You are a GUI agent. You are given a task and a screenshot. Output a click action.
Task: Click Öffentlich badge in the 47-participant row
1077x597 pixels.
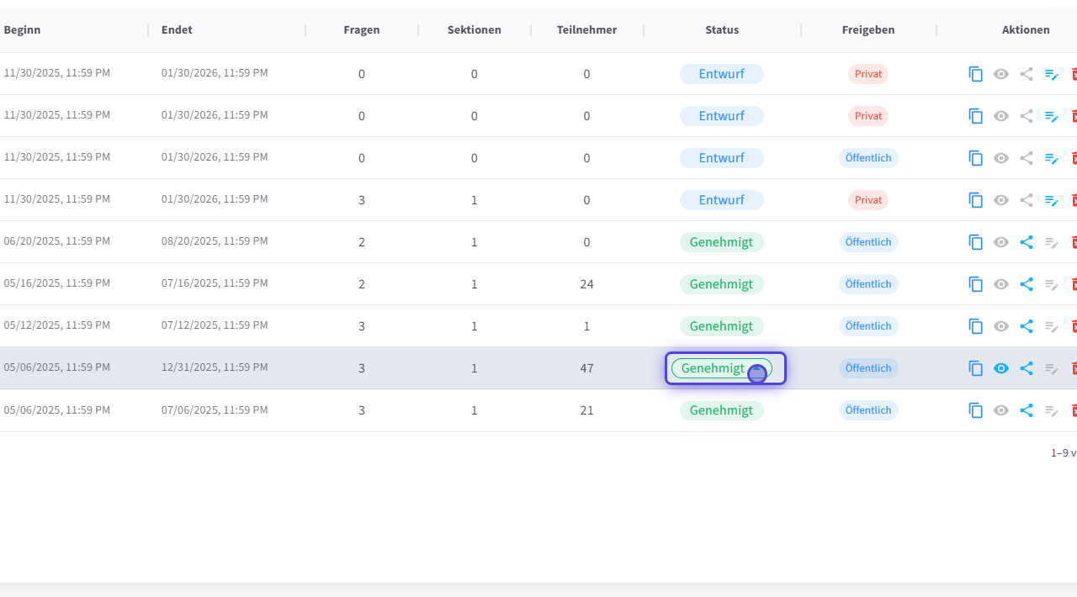pyautogui.click(x=868, y=368)
